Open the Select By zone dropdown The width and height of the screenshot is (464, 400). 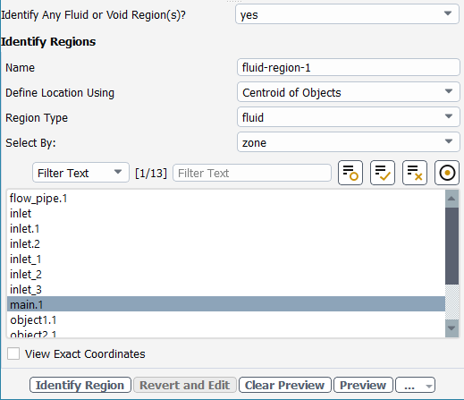[x=349, y=142]
